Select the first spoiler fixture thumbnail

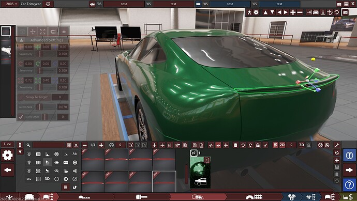pyautogui.click(x=93, y=159)
